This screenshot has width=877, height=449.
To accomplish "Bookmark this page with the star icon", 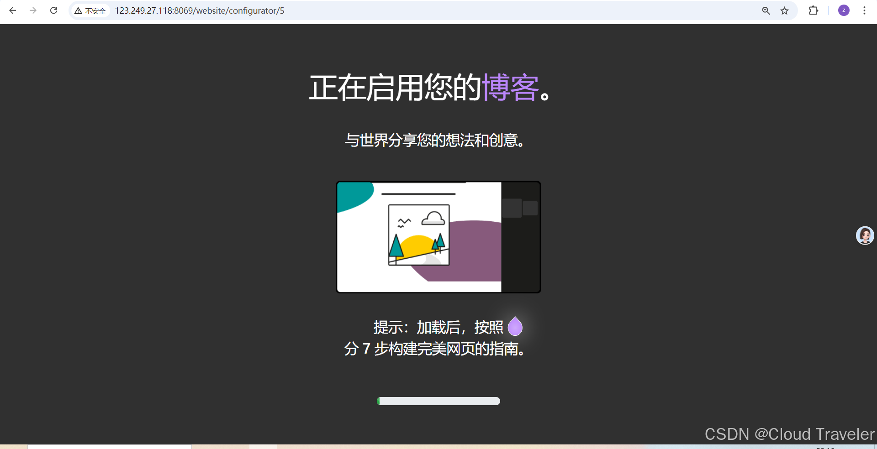I will click(784, 10).
